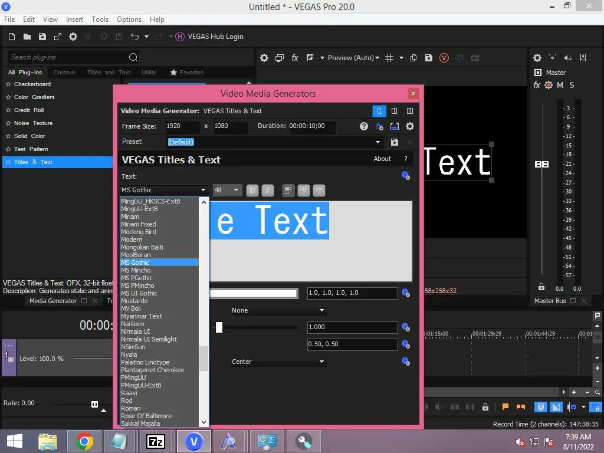Image resolution: width=604 pixels, height=453 pixels.
Task: Open Undo history dropdown arrow
Action: coord(146,37)
